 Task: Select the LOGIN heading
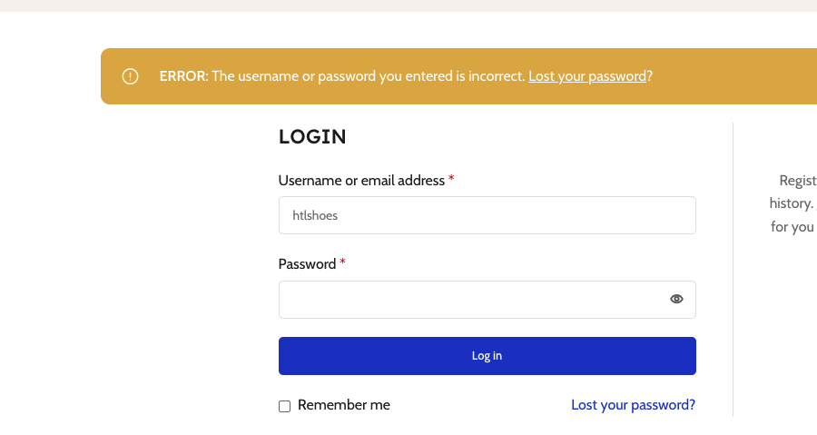[312, 137]
